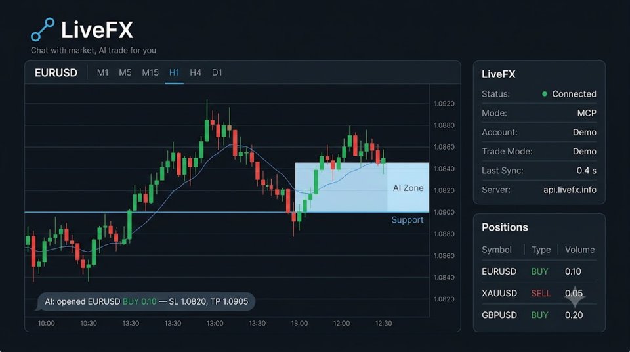Click the 1.0920 price axis label
This screenshot has height=352, width=630.
(444, 103)
